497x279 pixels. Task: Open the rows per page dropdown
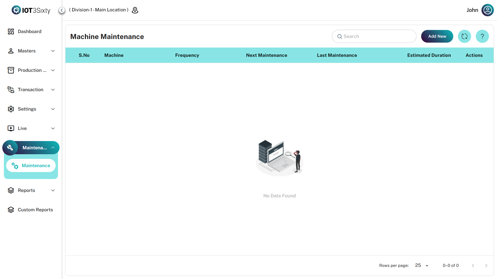point(422,266)
